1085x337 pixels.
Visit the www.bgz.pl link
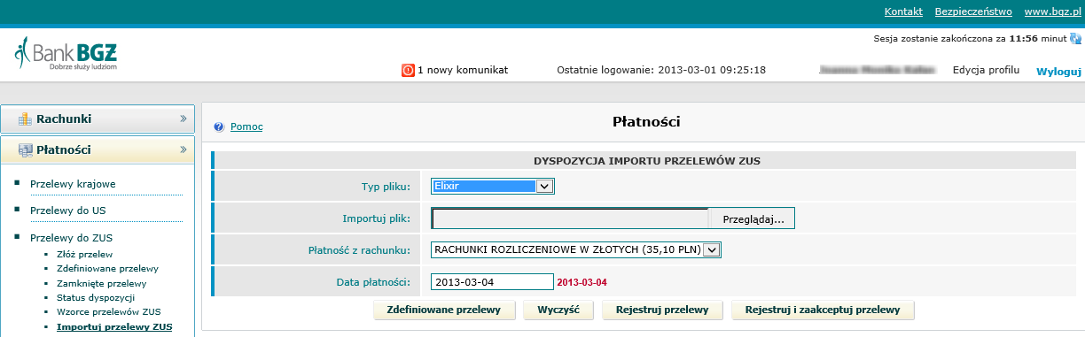coord(1052,11)
